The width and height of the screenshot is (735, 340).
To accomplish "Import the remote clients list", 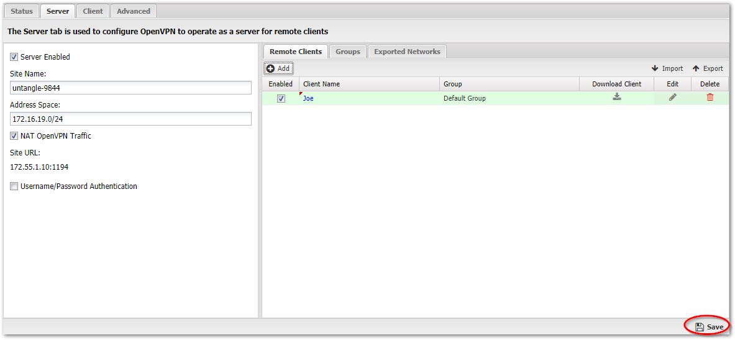I will (x=667, y=68).
